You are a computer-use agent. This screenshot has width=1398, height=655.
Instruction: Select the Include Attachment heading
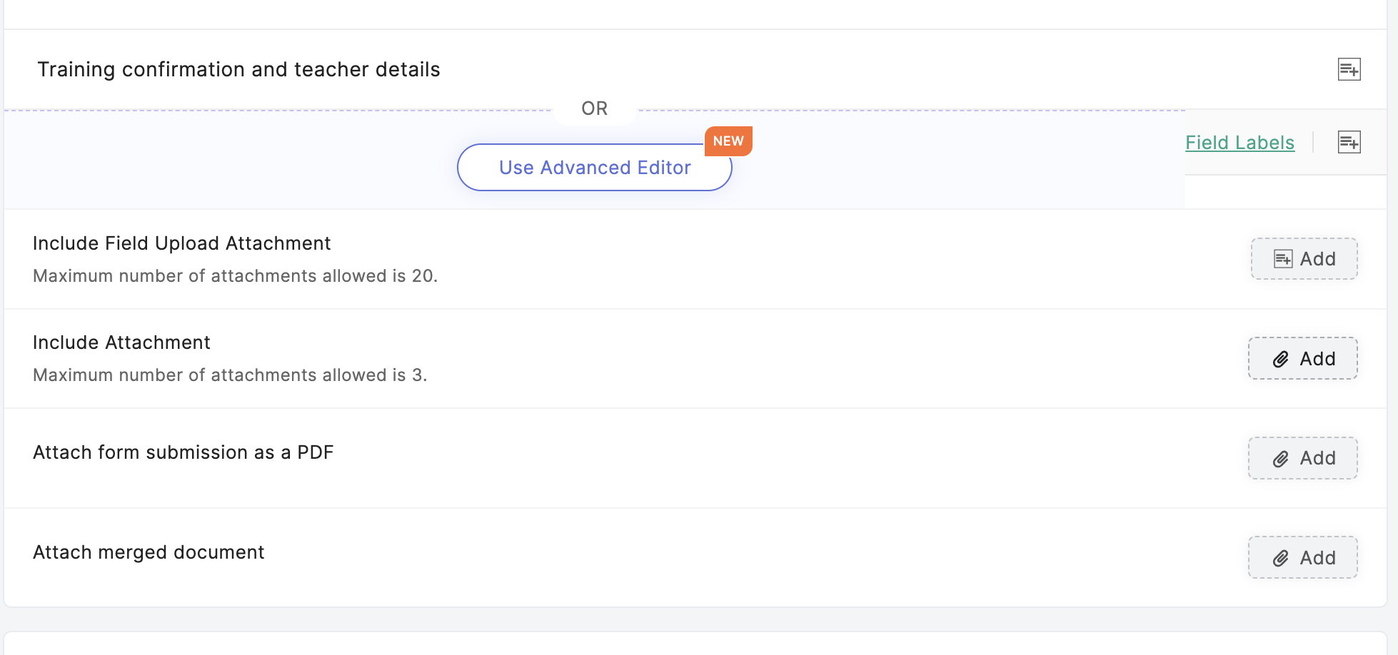121,342
